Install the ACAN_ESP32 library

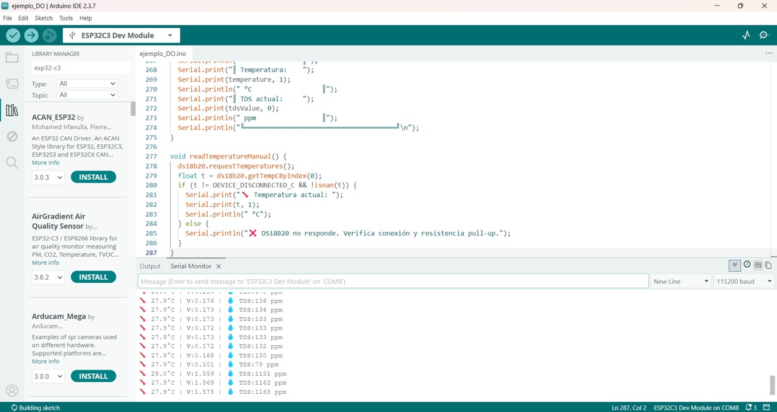pyautogui.click(x=93, y=177)
